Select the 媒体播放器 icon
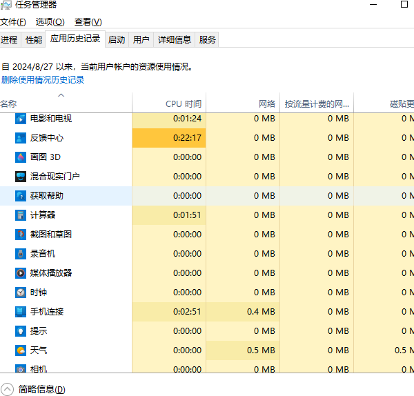414x396 pixels. (21, 273)
